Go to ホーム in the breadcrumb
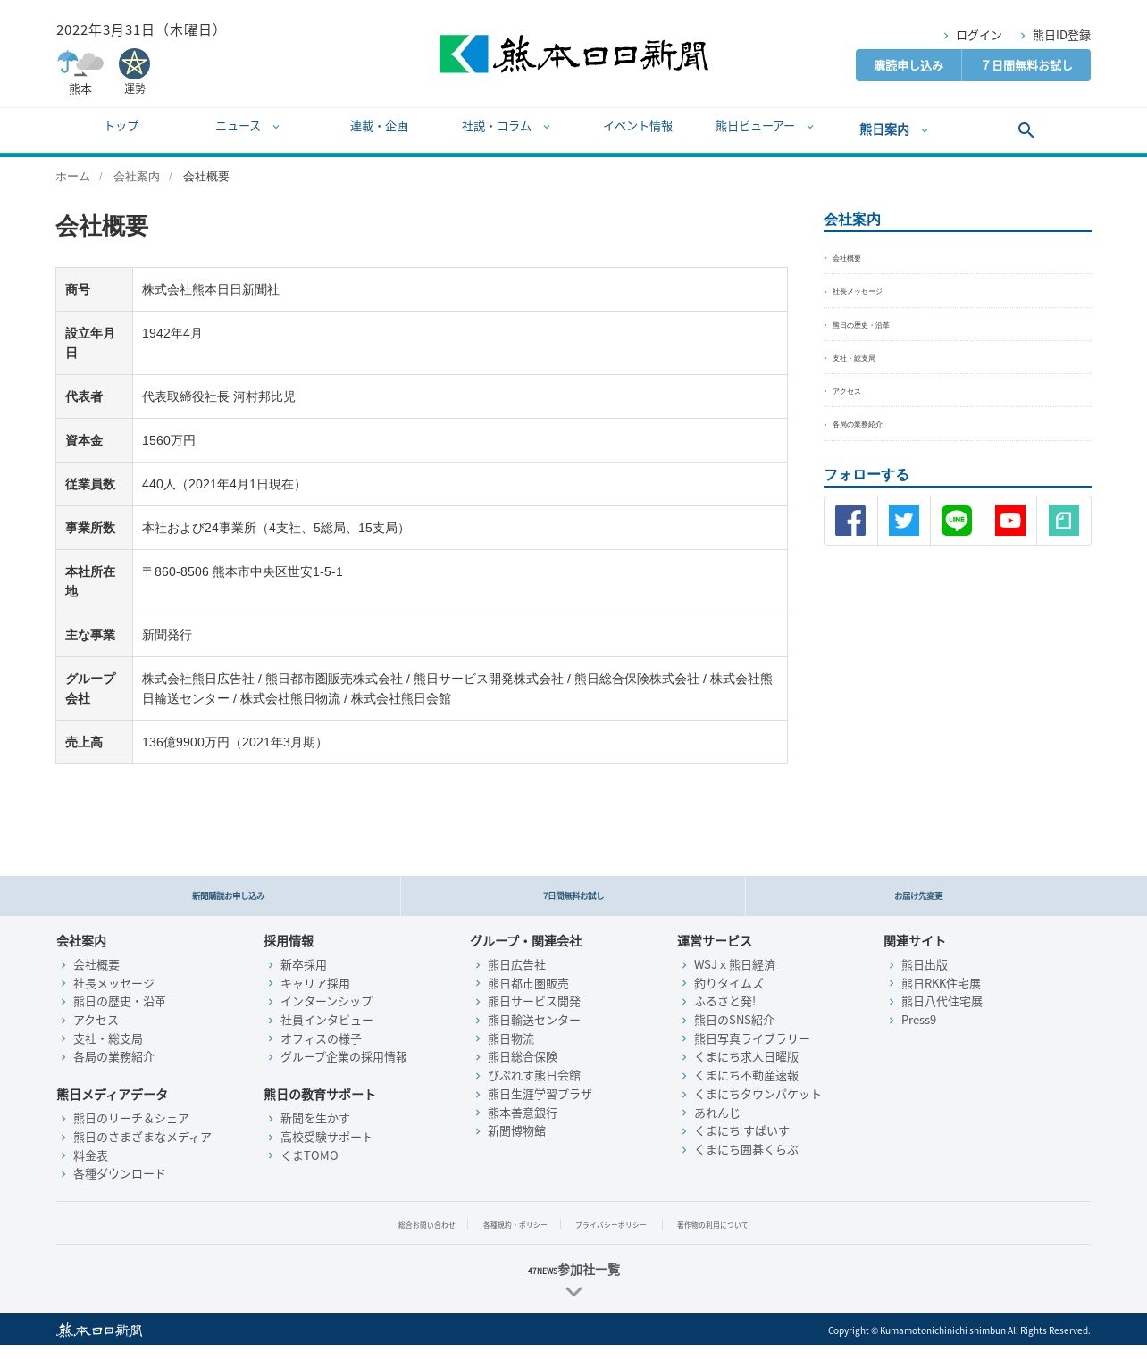Viewport: 1147px width, 1359px height. tap(72, 177)
